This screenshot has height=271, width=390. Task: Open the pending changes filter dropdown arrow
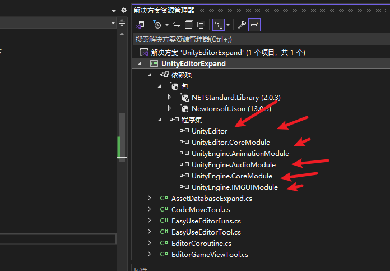[x=167, y=25]
